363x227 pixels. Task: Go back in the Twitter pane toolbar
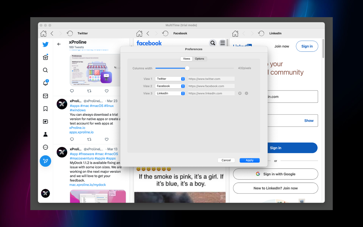pos(52,33)
